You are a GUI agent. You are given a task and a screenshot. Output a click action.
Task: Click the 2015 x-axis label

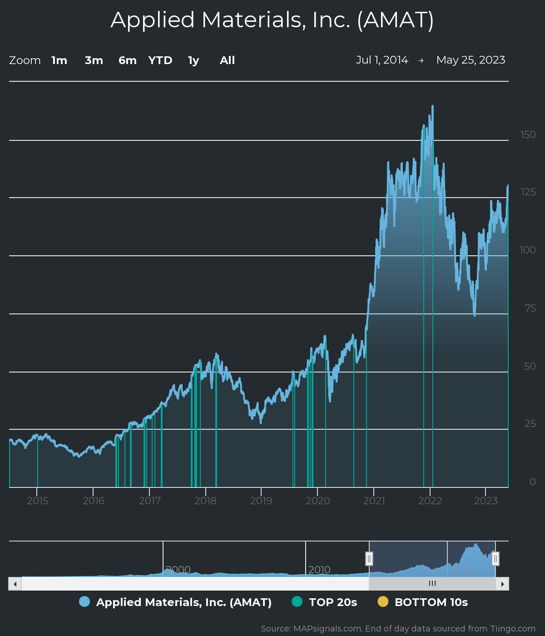click(x=37, y=501)
